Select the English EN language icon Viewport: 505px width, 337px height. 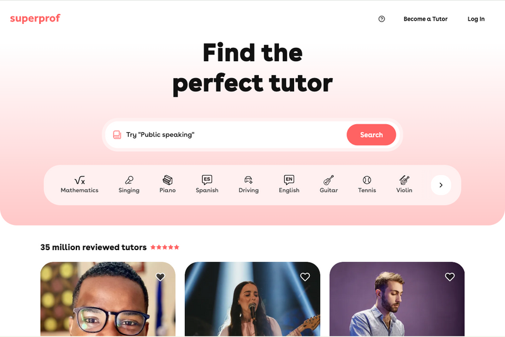click(289, 180)
